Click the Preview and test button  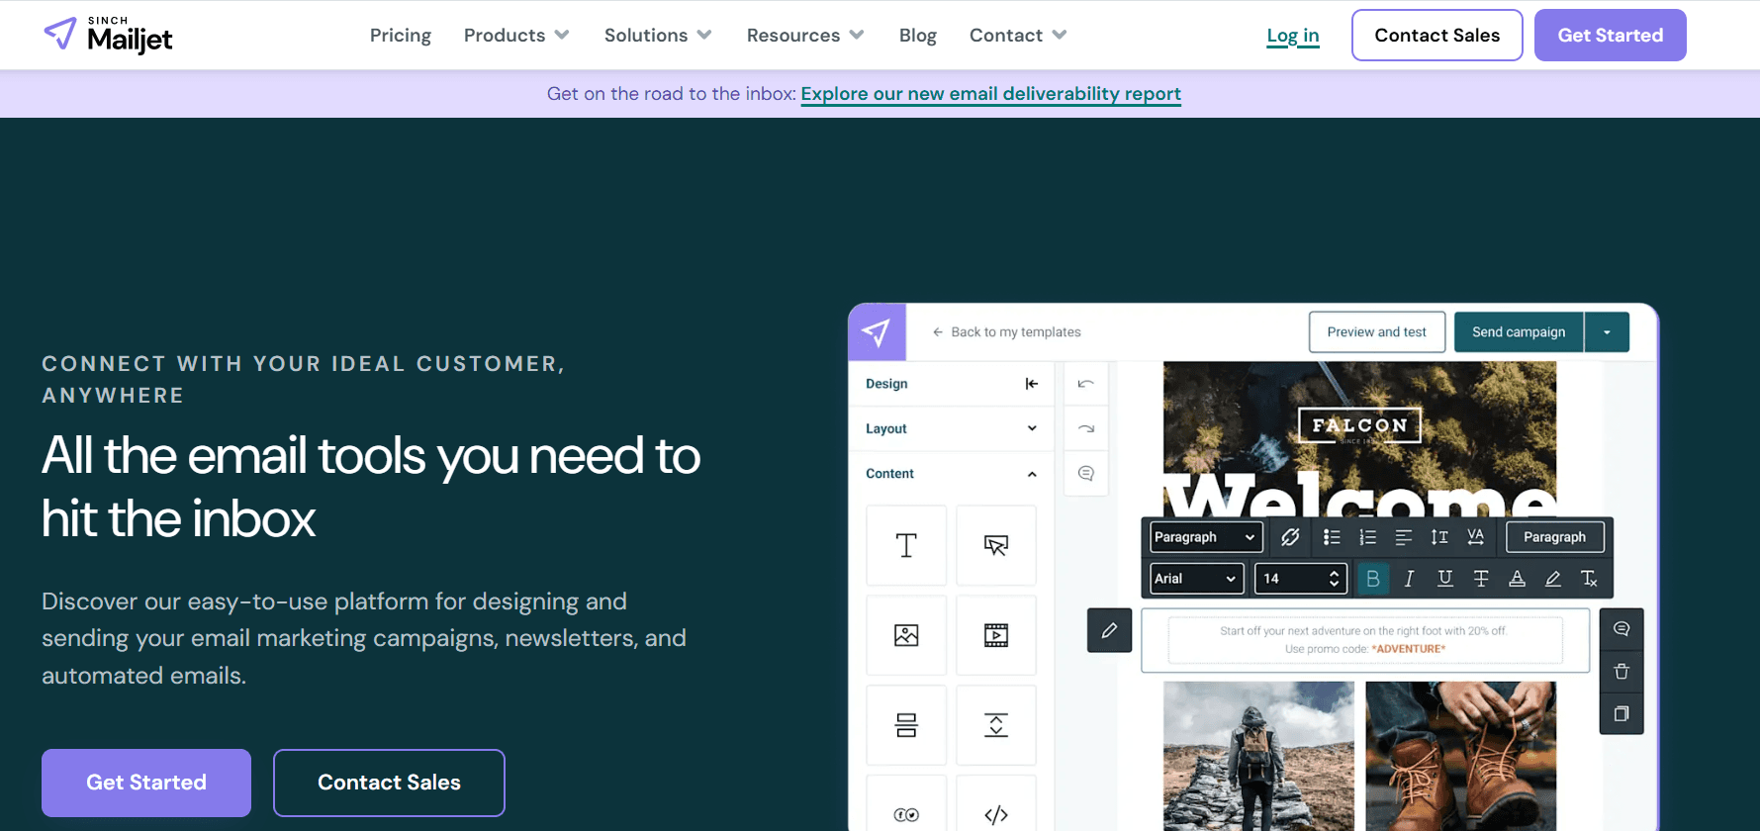[1377, 332]
